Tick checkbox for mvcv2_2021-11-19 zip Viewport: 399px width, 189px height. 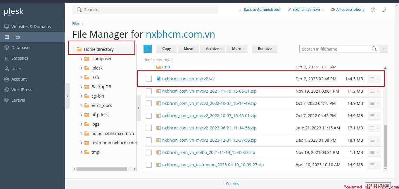pos(149,91)
